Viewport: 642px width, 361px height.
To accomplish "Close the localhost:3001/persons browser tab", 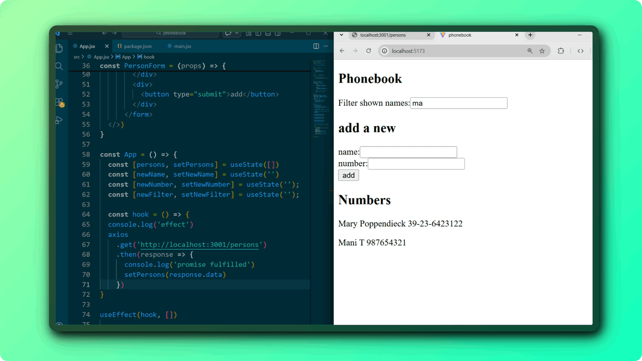I will click(429, 35).
